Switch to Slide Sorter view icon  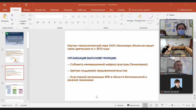pos(151,105)
